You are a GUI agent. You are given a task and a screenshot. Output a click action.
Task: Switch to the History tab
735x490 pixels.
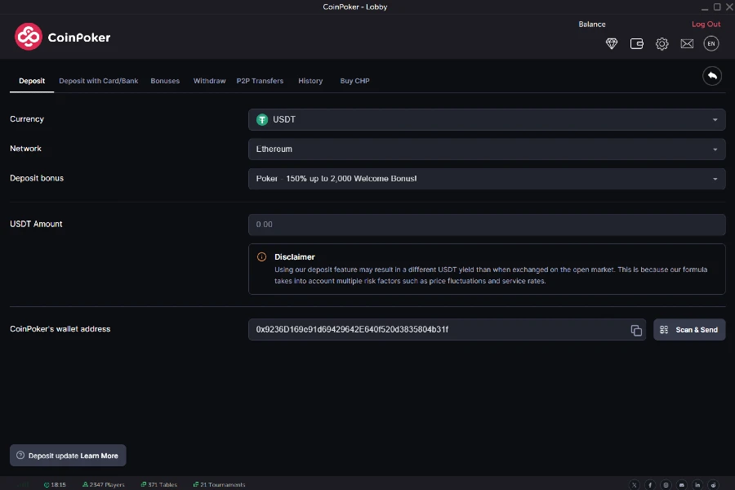click(x=310, y=81)
